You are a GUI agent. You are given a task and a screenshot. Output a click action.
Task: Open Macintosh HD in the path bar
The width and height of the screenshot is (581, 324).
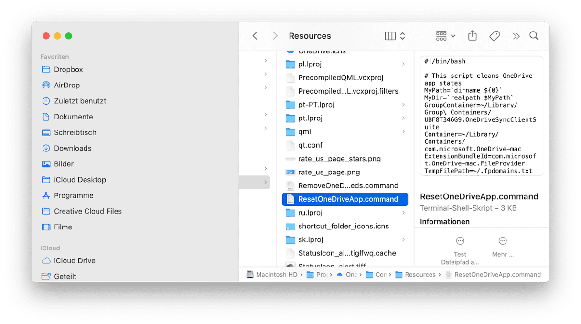pyautogui.click(x=272, y=275)
